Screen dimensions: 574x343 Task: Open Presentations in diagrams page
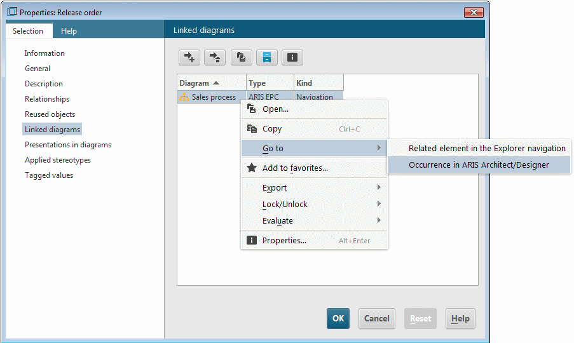[x=68, y=145]
